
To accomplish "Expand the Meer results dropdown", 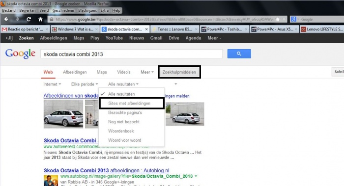I will (147, 72).
